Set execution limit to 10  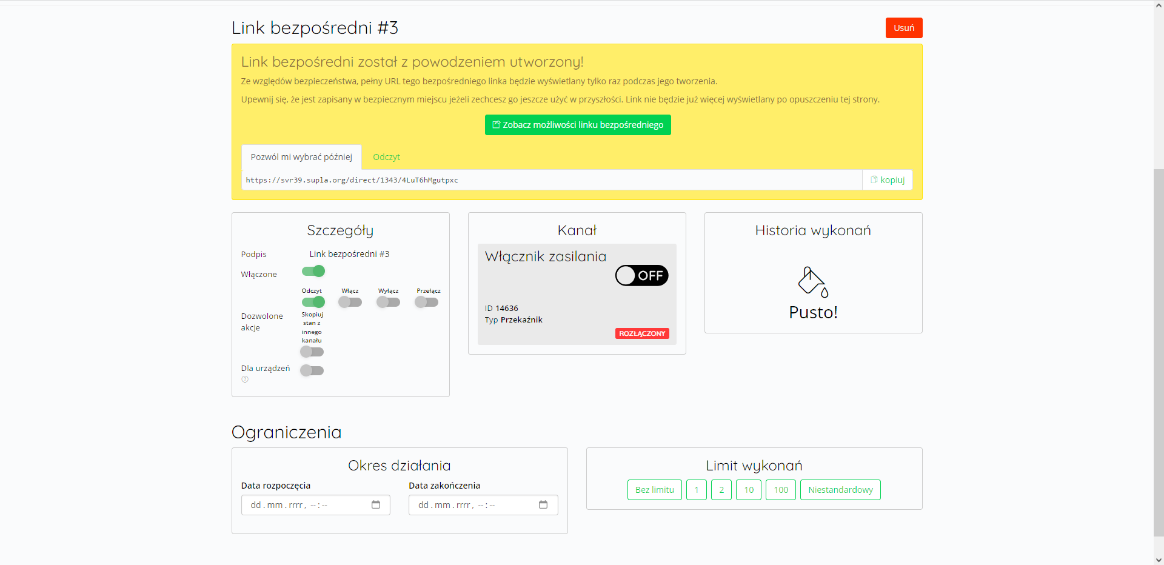(x=749, y=490)
